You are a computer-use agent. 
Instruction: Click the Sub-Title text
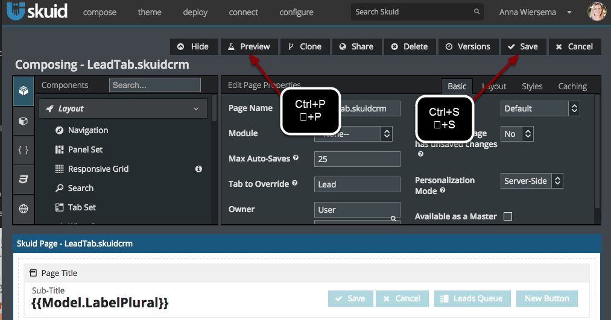pos(48,290)
